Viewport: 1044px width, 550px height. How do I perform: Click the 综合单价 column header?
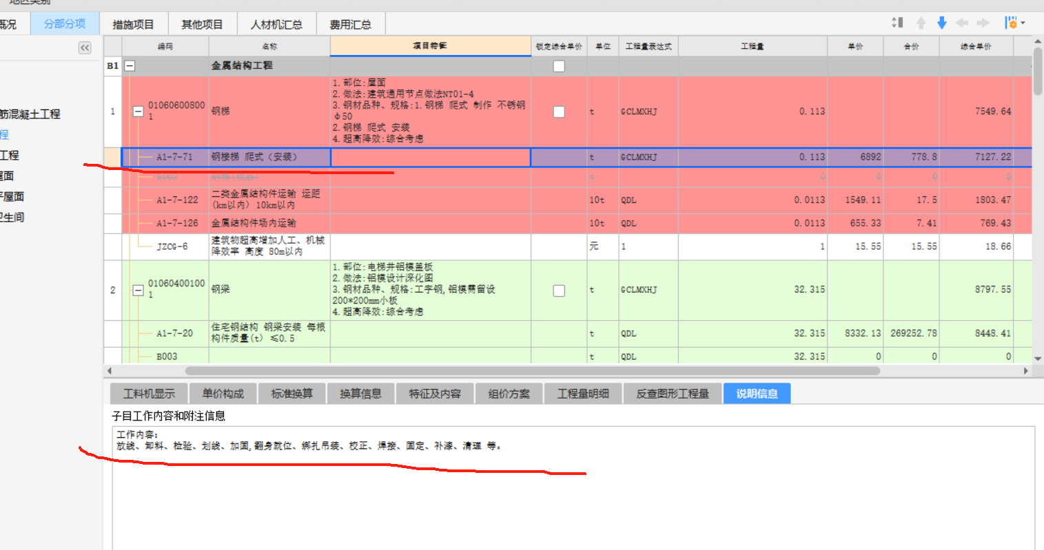click(976, 46)
